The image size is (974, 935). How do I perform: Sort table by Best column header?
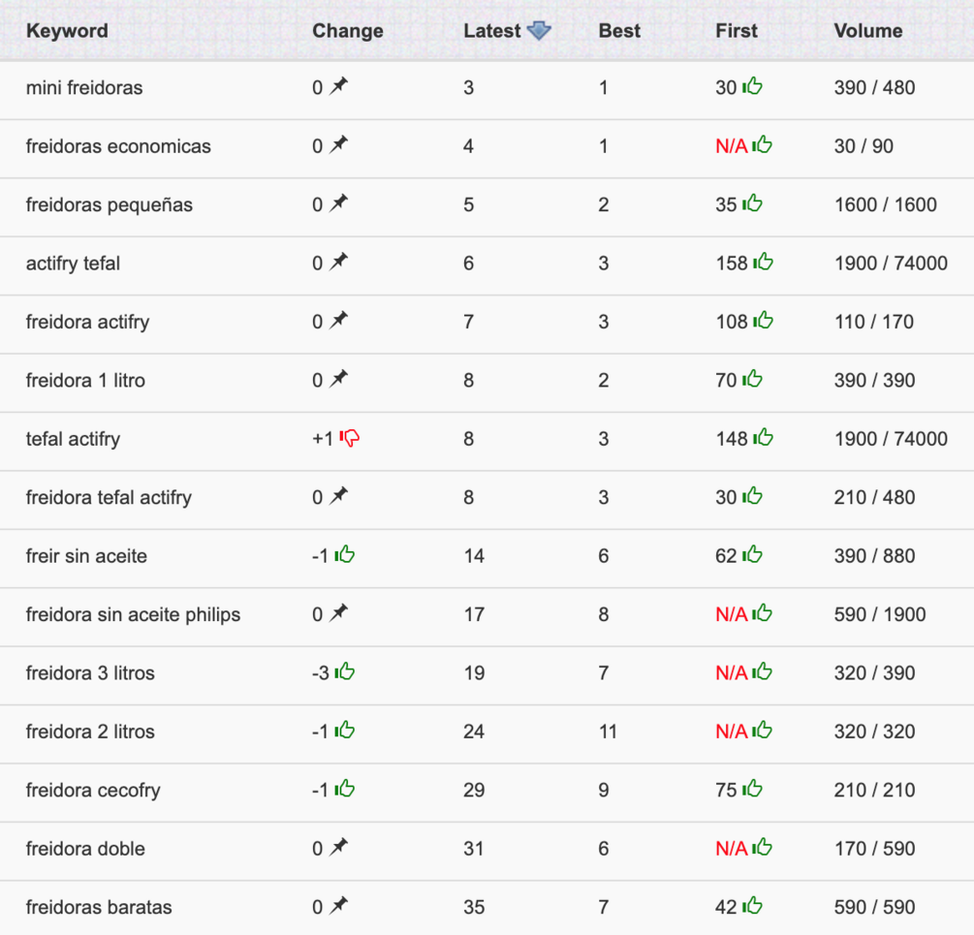point(619,31)
